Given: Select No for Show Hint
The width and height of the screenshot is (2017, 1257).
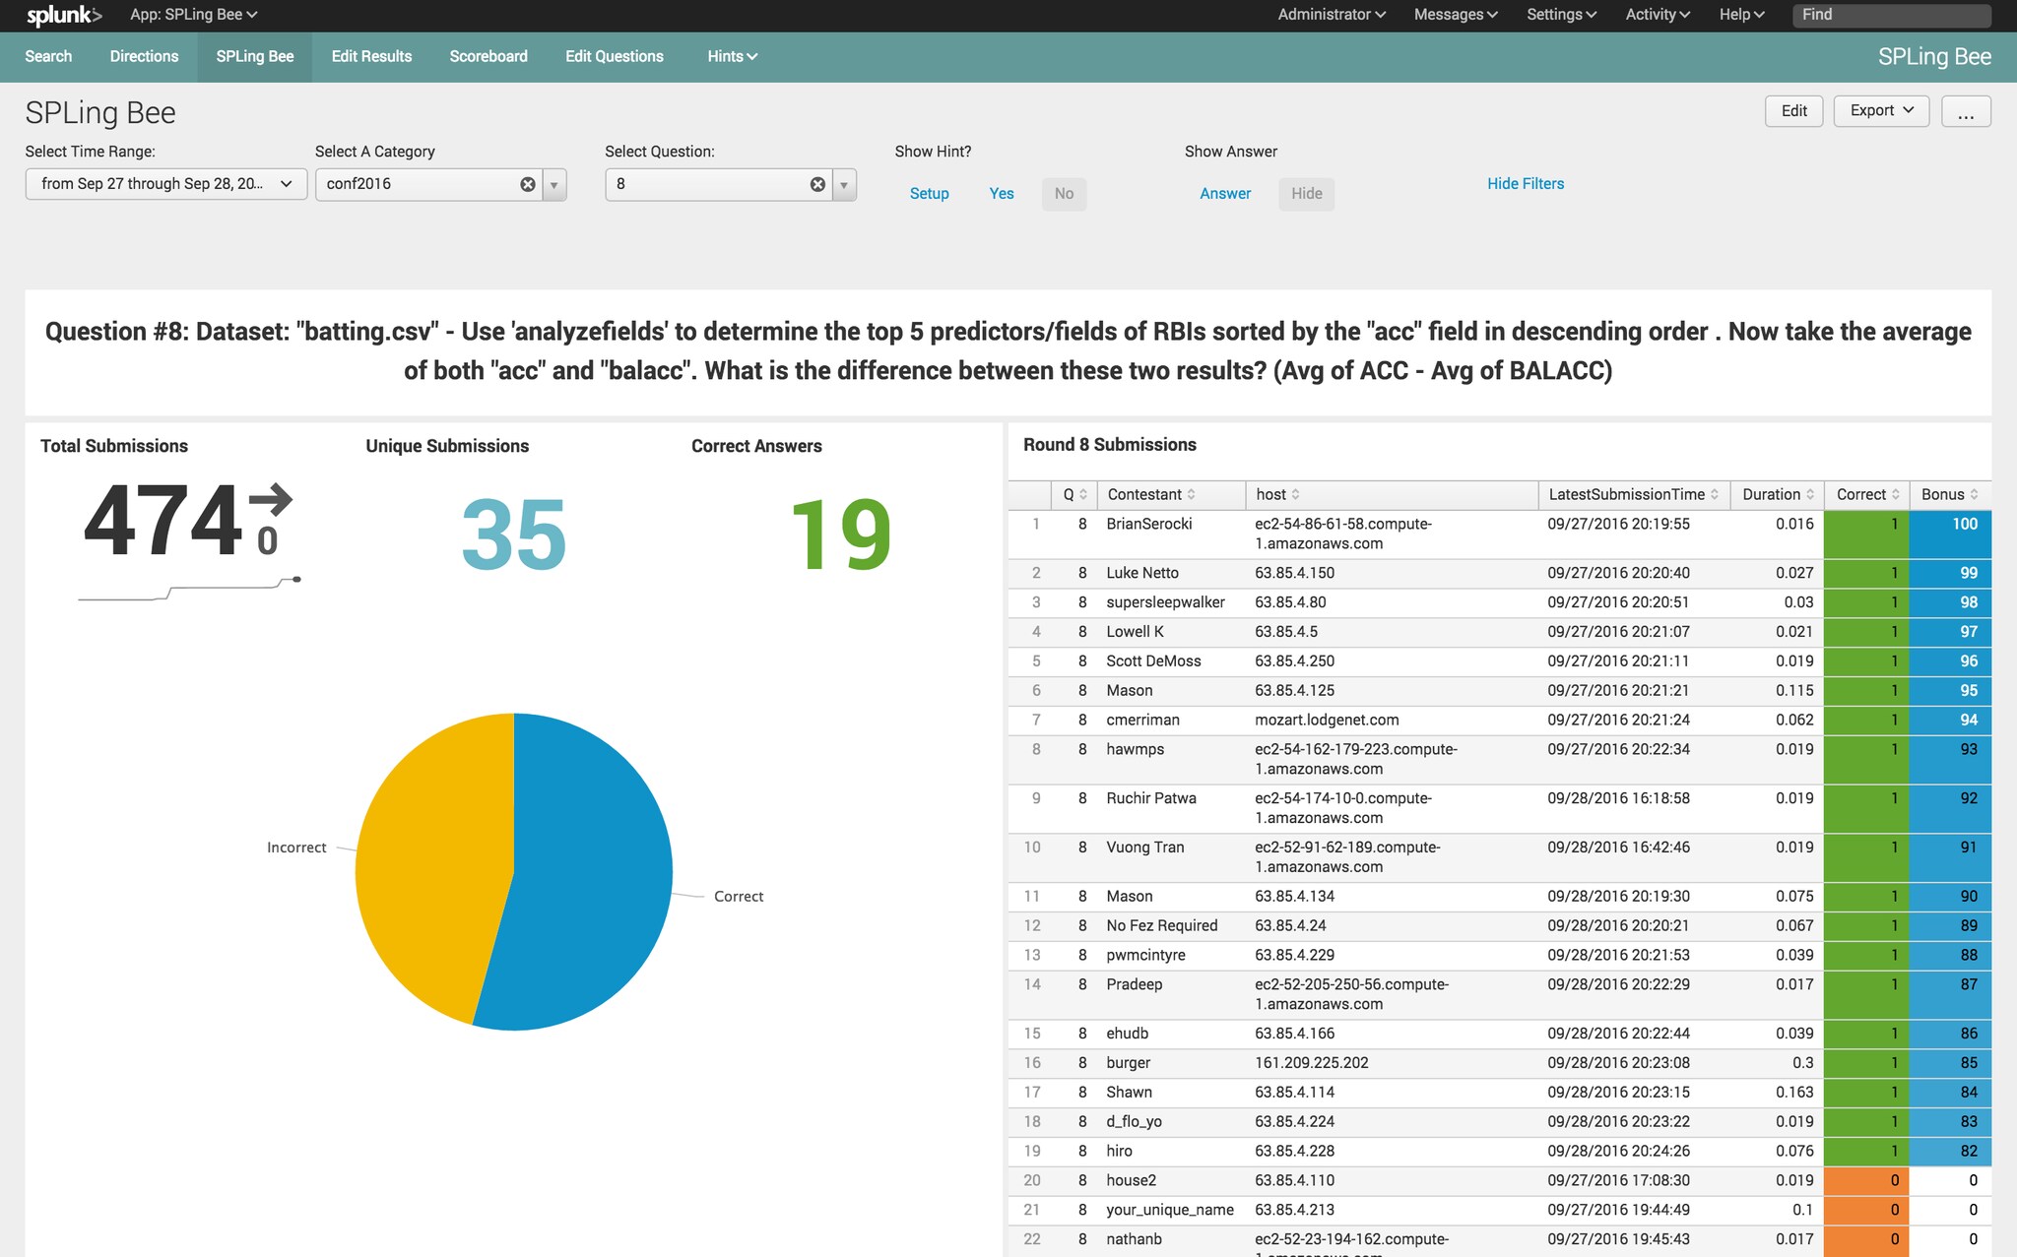Looking at the screenshot, I should (x=1064, y=194).
